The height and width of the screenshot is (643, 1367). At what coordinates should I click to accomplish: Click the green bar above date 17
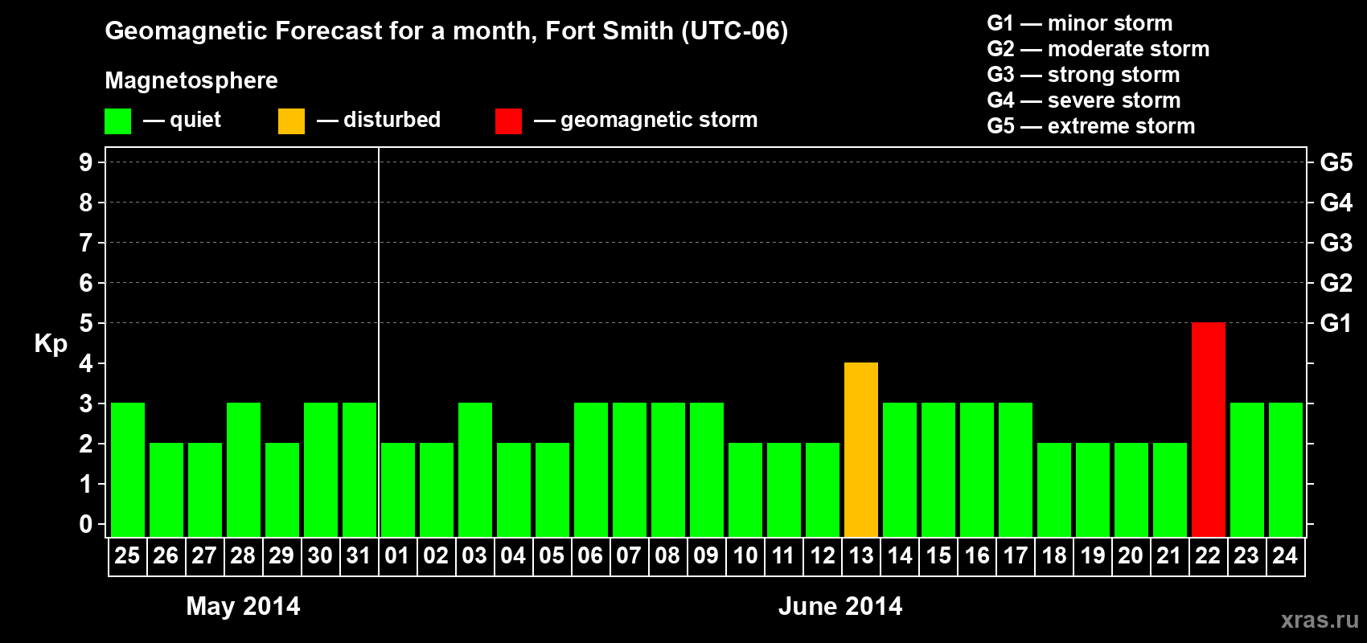(1015, 469)
